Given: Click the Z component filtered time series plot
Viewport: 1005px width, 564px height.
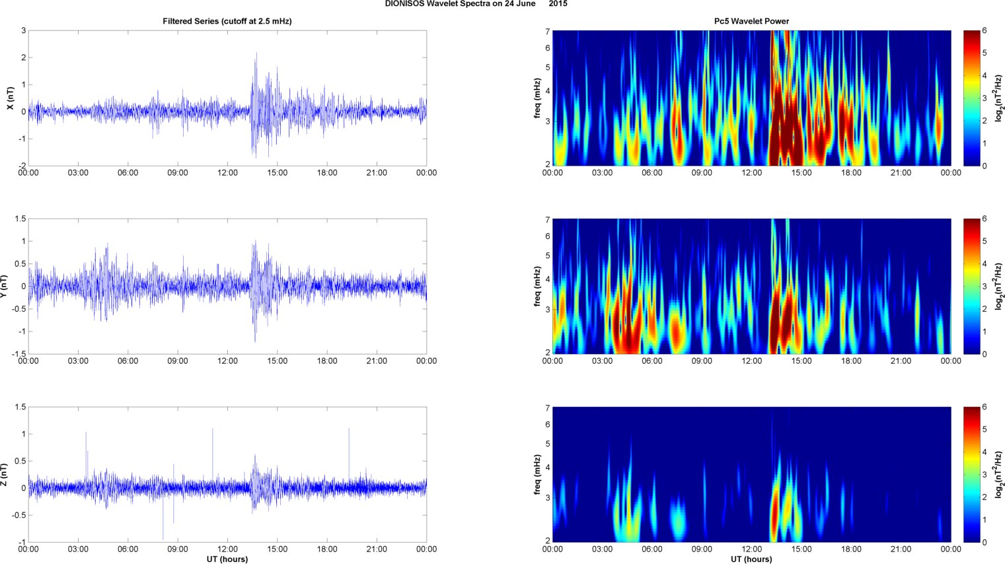Looking at the screenshot, I should click(x=227, y=475).
